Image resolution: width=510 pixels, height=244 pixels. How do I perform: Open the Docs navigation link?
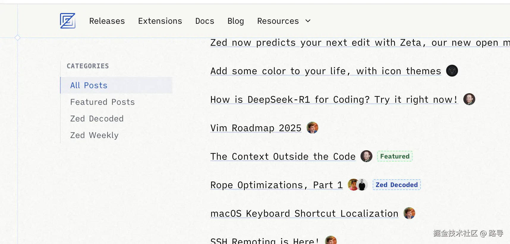coord(205,21)
